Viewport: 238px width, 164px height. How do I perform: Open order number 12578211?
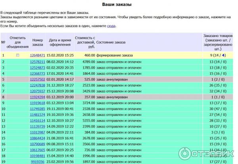(x=38, y=62)
